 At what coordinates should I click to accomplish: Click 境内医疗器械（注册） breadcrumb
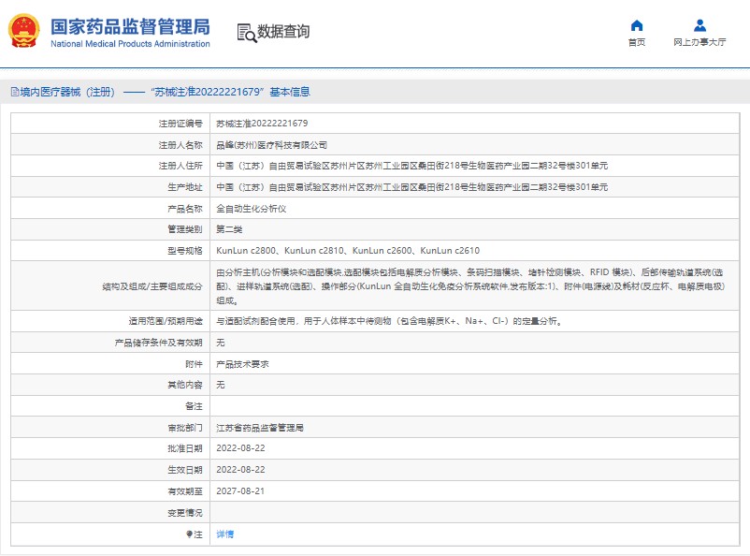click(67, 92)
